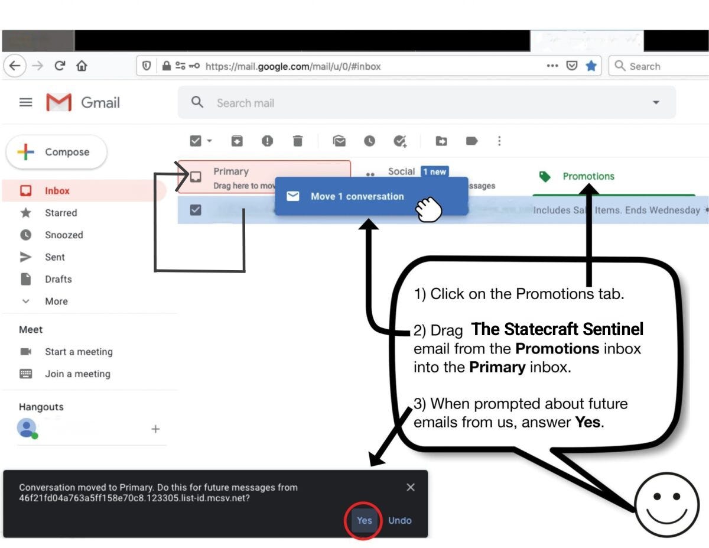This screenshot has width=709, height=548.
Task: Open the Labels tag icon
Action: [x=471, y=141]
